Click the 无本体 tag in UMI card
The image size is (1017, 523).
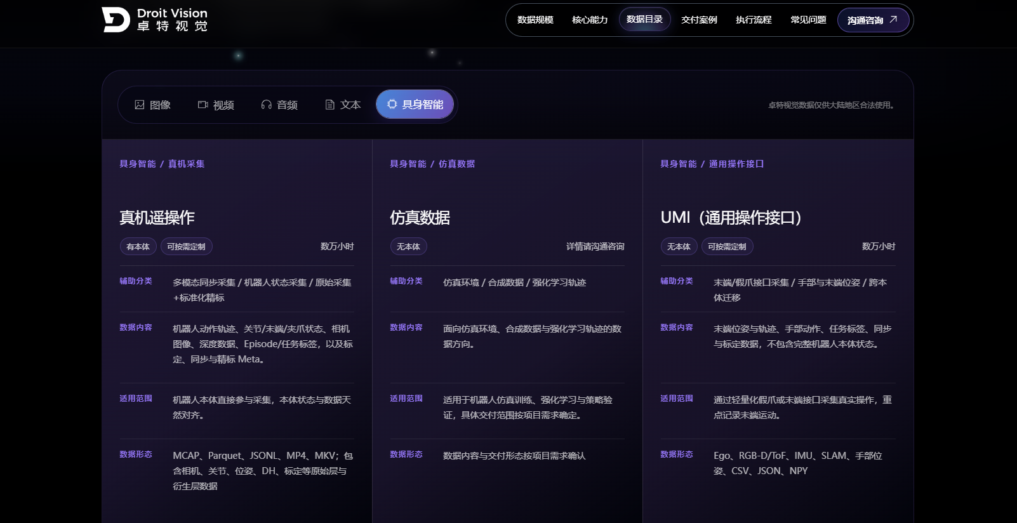coord(679,246)
